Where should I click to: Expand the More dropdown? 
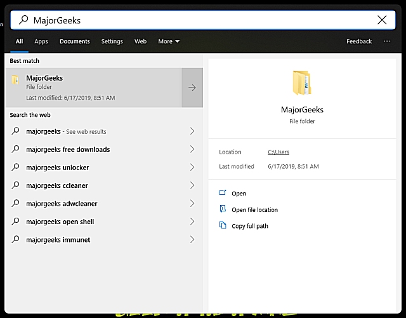click(x=169, y=41)
